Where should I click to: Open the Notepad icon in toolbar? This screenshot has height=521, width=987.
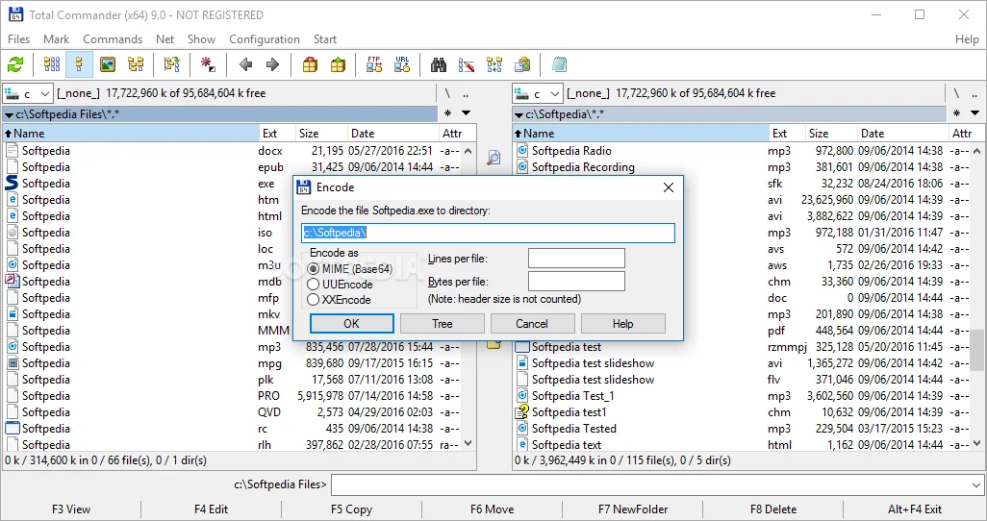(559, 64)
